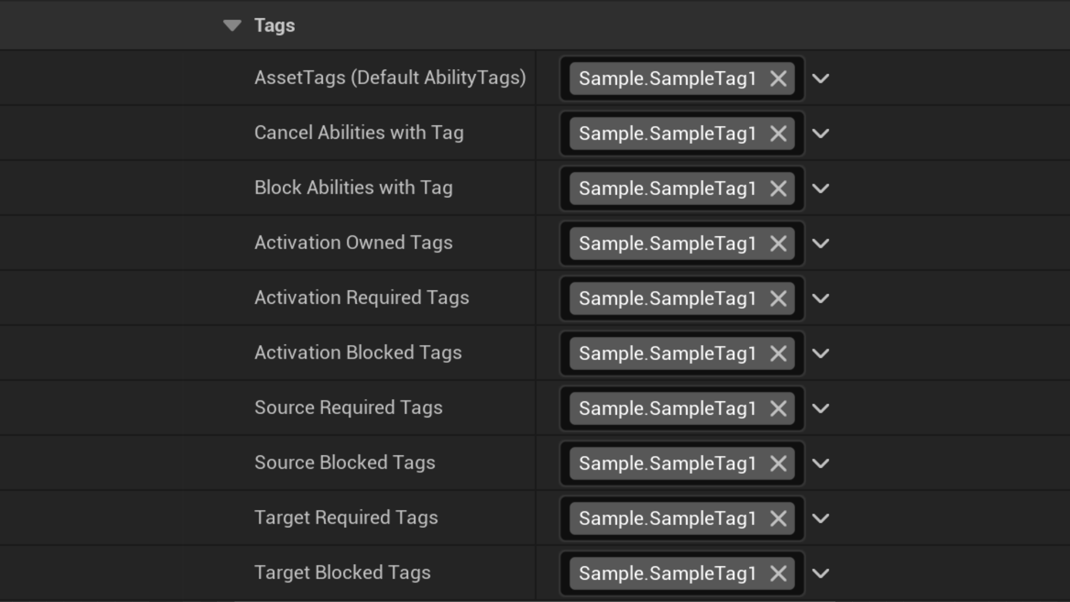Screen dimensions: 1070x602
Task: Remove tag from Source Required Tags
Action: (x=778, y=409)
